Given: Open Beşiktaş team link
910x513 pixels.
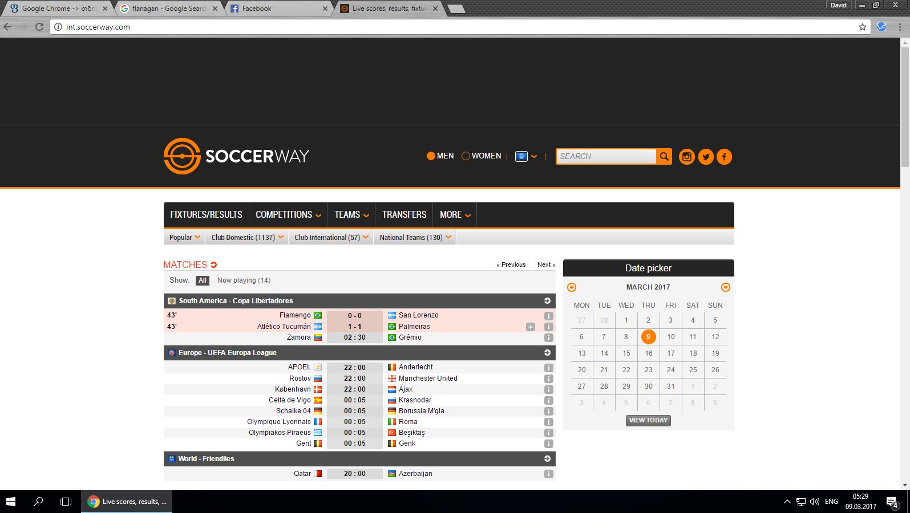Looking at the screenshot, I should (411, 433).
